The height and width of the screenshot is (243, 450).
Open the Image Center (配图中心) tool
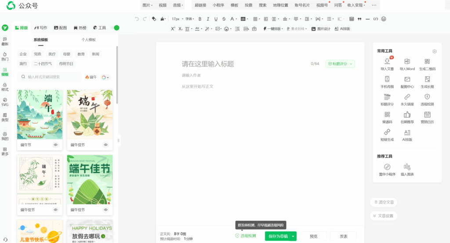pyautogui.click(x=407, y=82)
